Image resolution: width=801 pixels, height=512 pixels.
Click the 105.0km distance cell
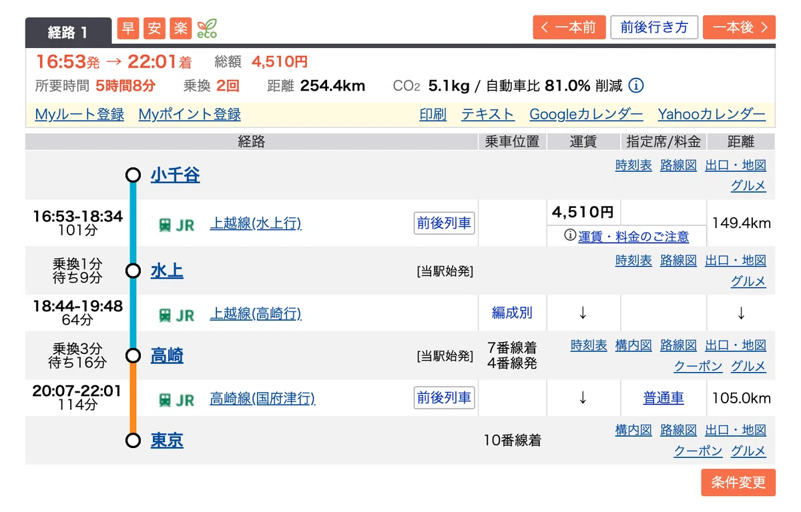point(741,399)
